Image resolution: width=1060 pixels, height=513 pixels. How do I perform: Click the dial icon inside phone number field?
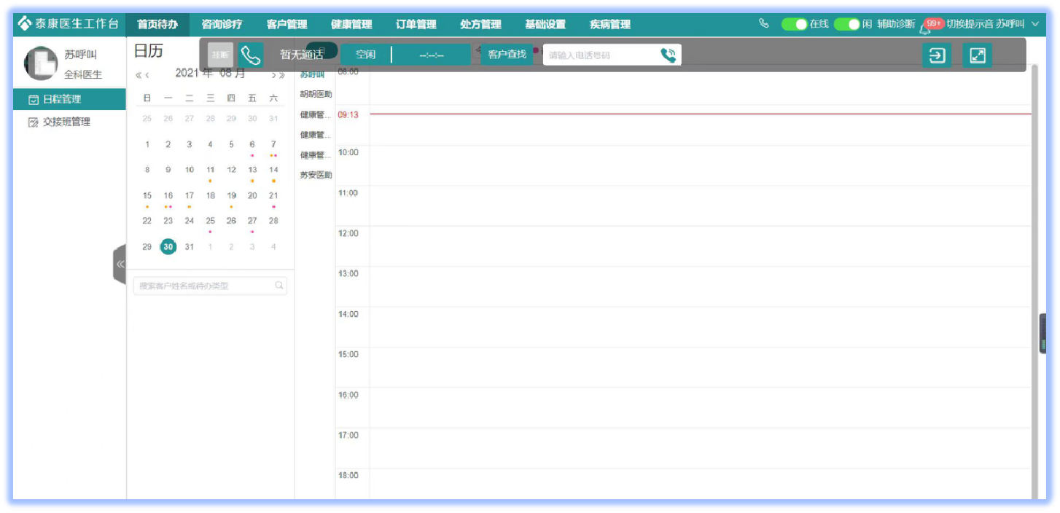668,55
